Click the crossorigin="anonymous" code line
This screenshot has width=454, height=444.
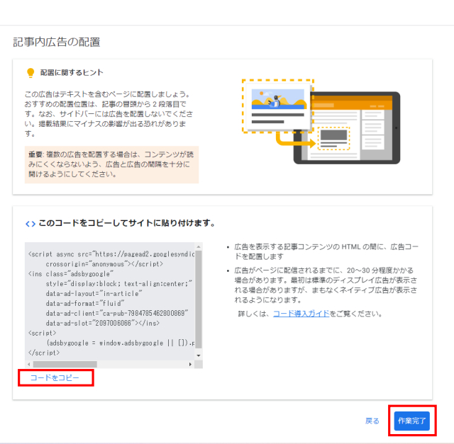tap(104, 264)
